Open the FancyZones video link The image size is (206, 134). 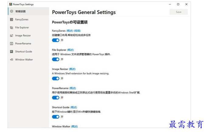(77, 31)
